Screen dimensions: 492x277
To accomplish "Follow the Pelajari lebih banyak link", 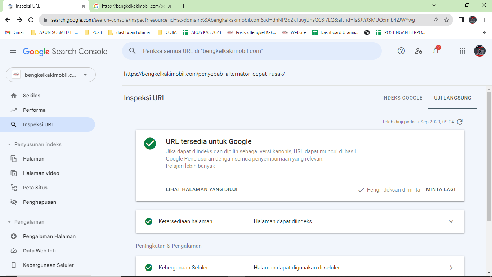I will (191, 166).
